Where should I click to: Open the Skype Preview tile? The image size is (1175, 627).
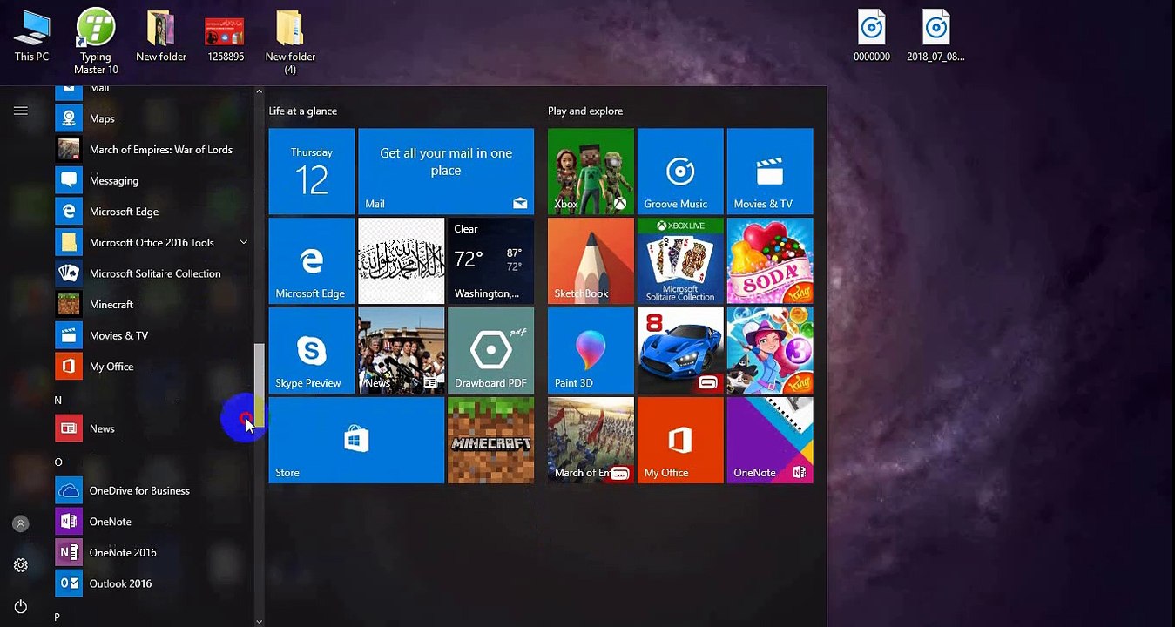[x=312, y=351]
